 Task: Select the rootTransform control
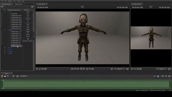[14, 14]
